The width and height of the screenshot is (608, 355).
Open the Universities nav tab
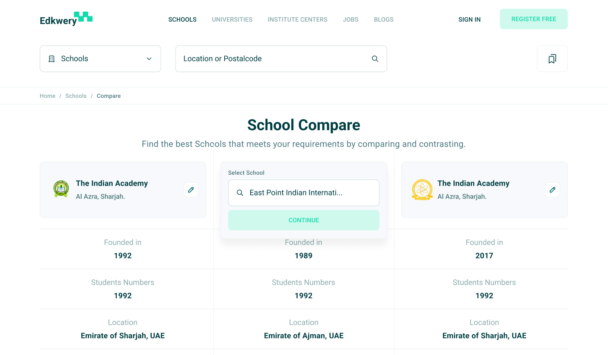click(232, 19)
